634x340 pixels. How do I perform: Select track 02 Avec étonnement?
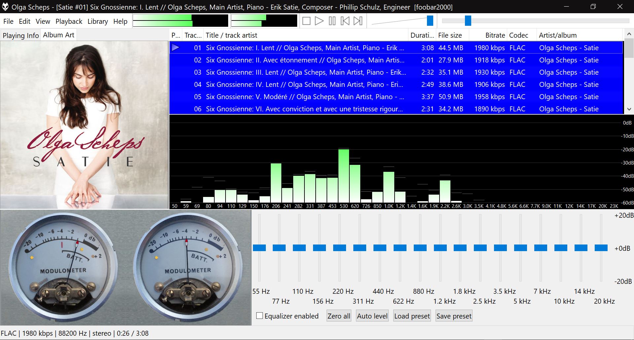396,60
